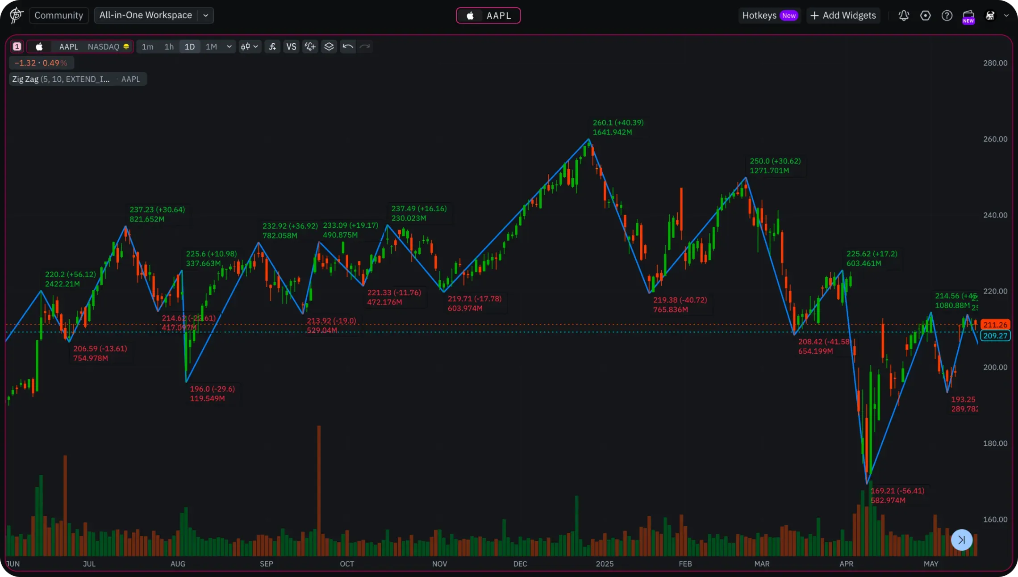
Task: Select the 1m timeframe
Action: click(147, 46)
